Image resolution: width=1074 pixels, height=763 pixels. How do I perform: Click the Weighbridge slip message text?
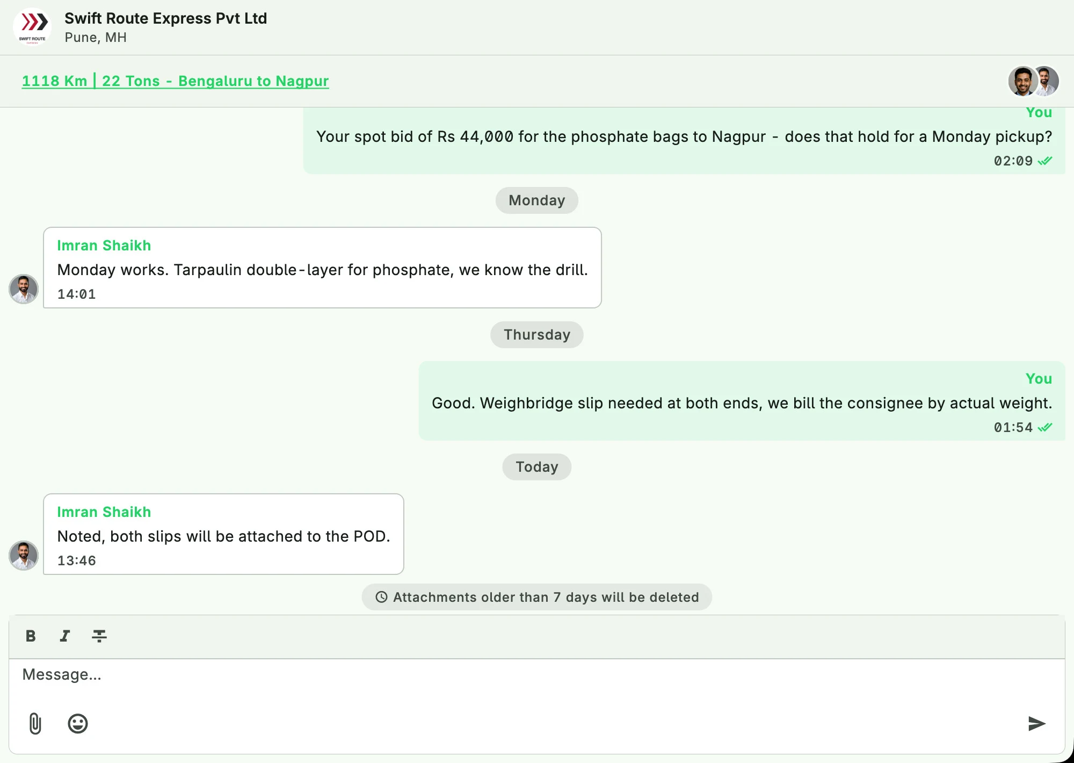click(742, 403)
